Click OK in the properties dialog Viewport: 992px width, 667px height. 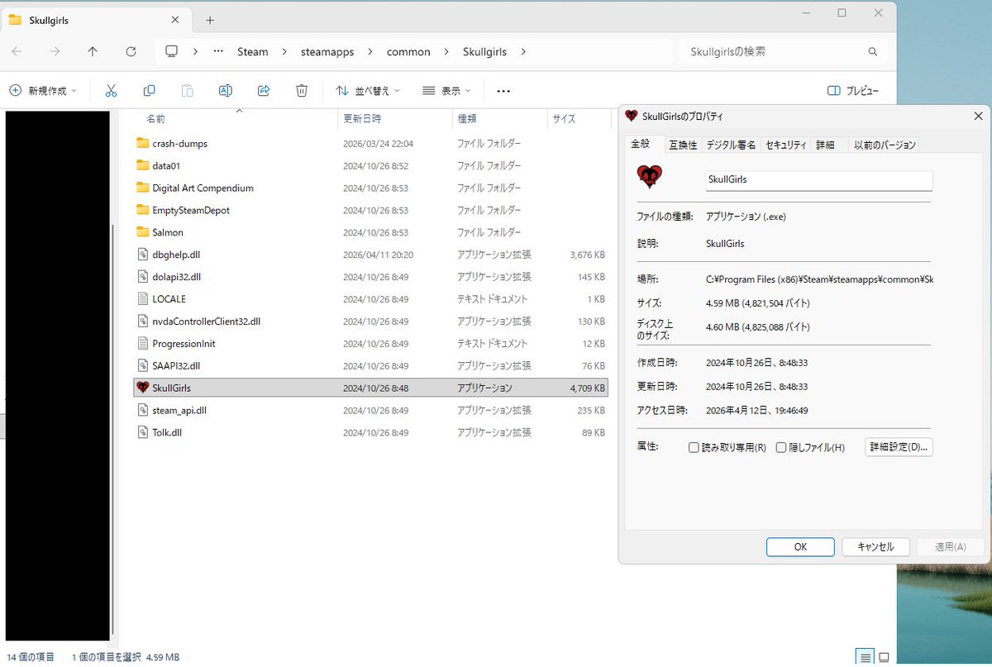[800, 547]
